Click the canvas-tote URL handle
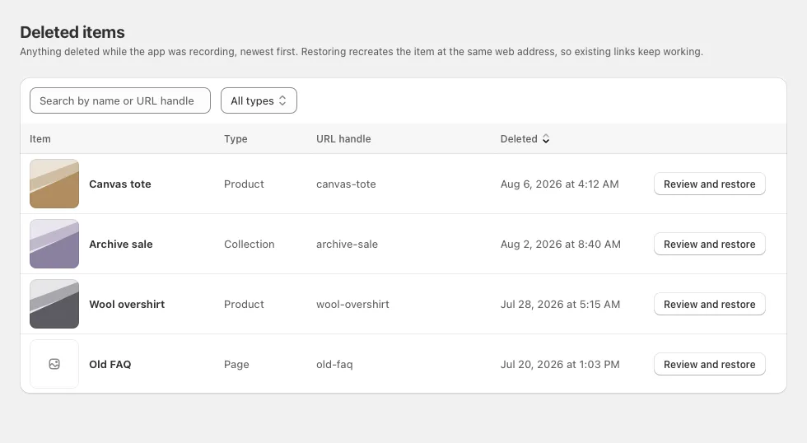 tap(346, 184)
